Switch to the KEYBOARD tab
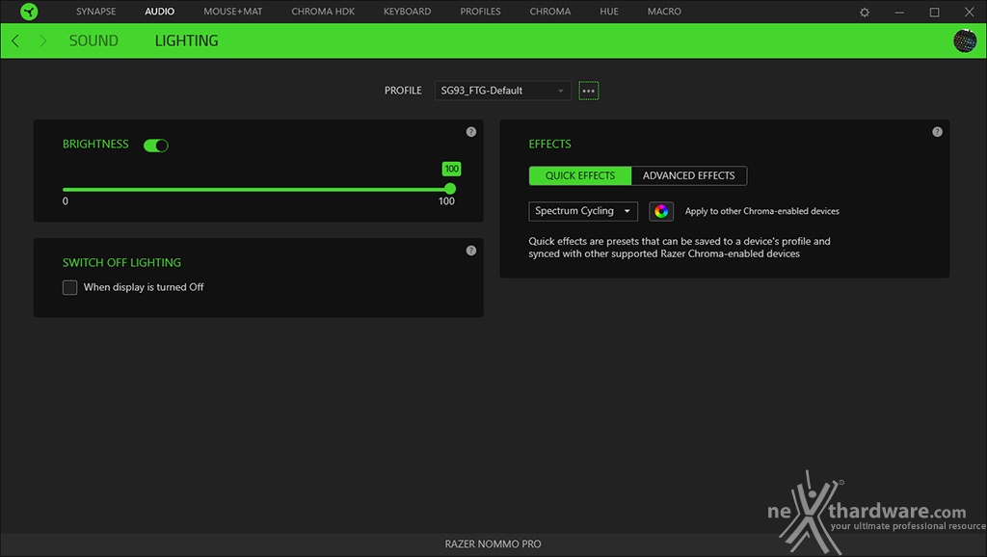 pos(408,12)
